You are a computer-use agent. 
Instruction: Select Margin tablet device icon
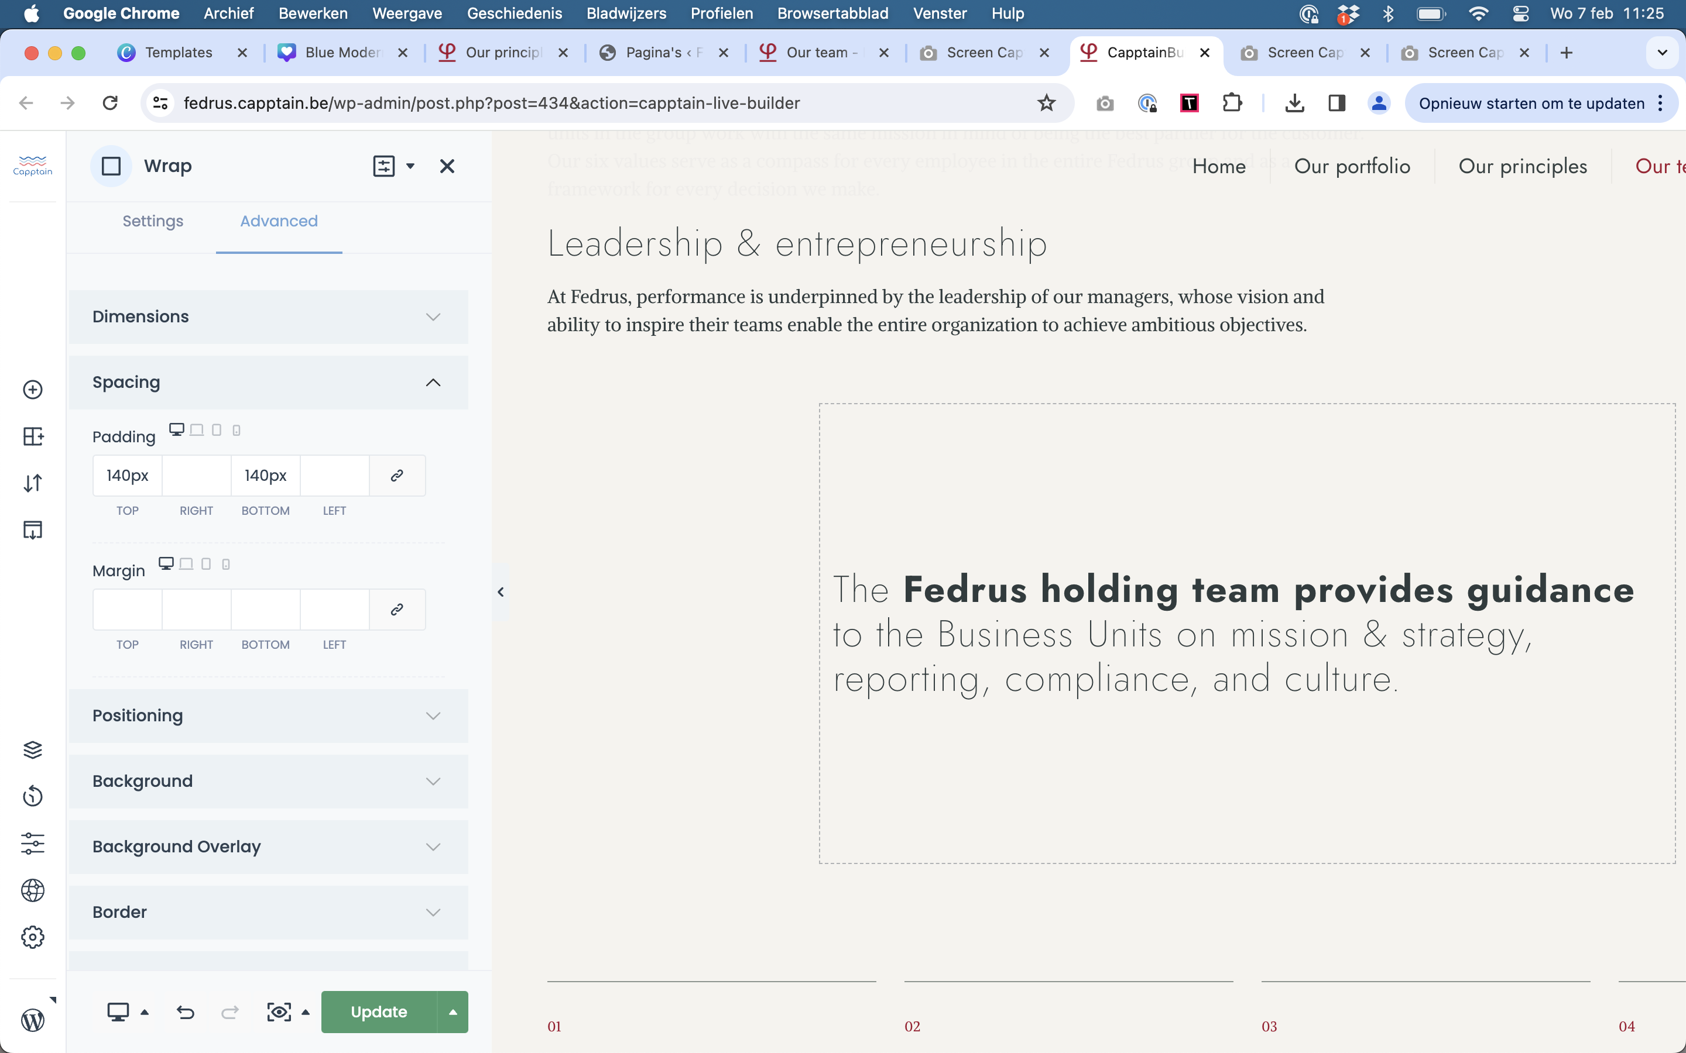tap(206, 563)
